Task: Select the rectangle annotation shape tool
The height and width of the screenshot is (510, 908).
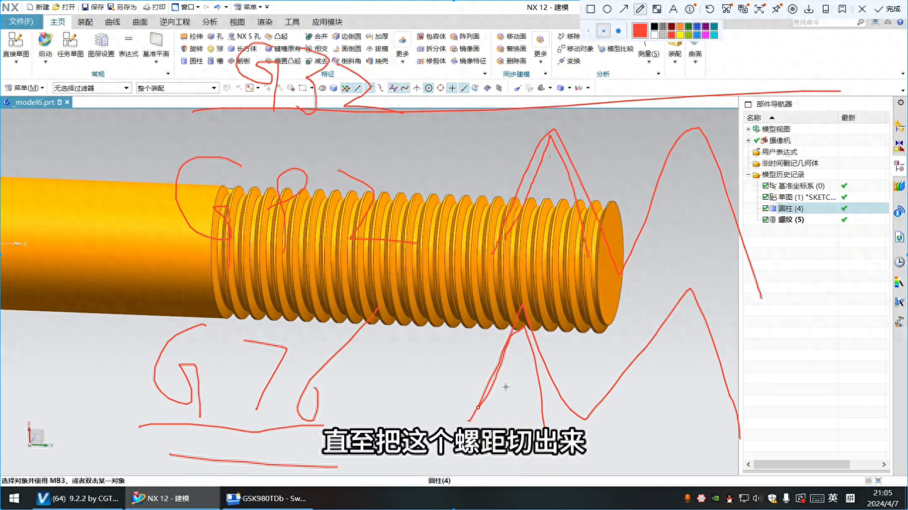Action: [590, 9]
